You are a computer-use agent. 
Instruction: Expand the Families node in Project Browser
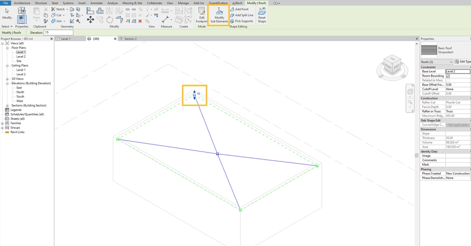pos(3,123)
